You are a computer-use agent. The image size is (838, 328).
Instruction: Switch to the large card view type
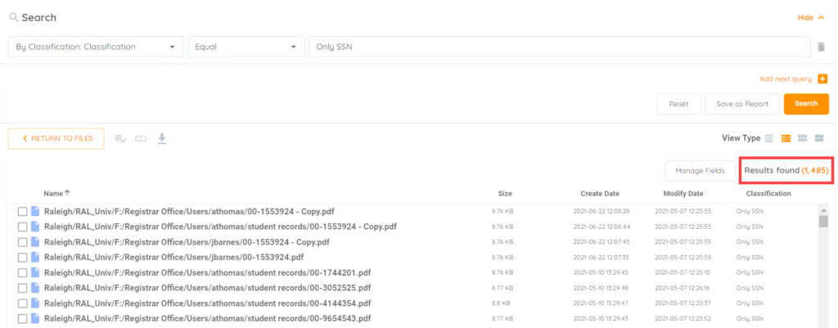click(x=819, y=138)
